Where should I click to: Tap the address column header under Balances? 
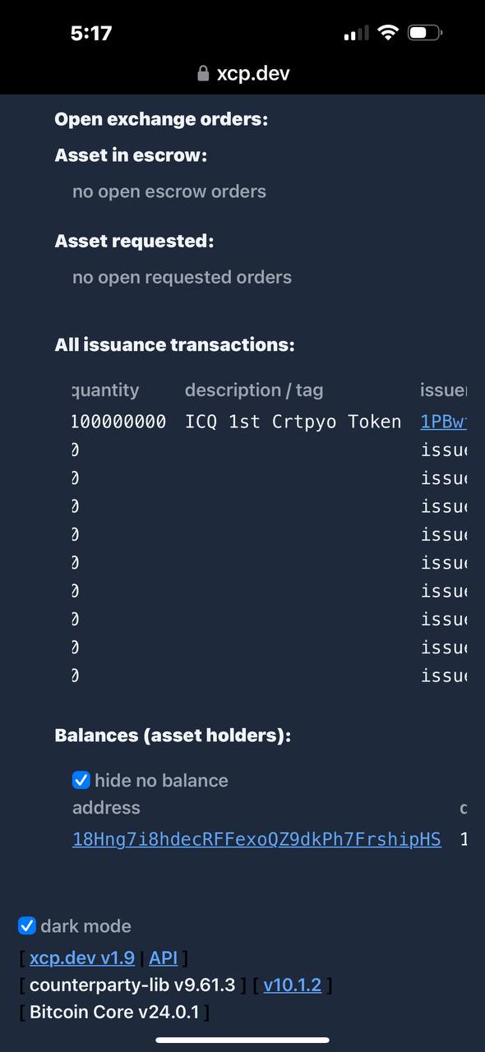(x=106, y=807)
